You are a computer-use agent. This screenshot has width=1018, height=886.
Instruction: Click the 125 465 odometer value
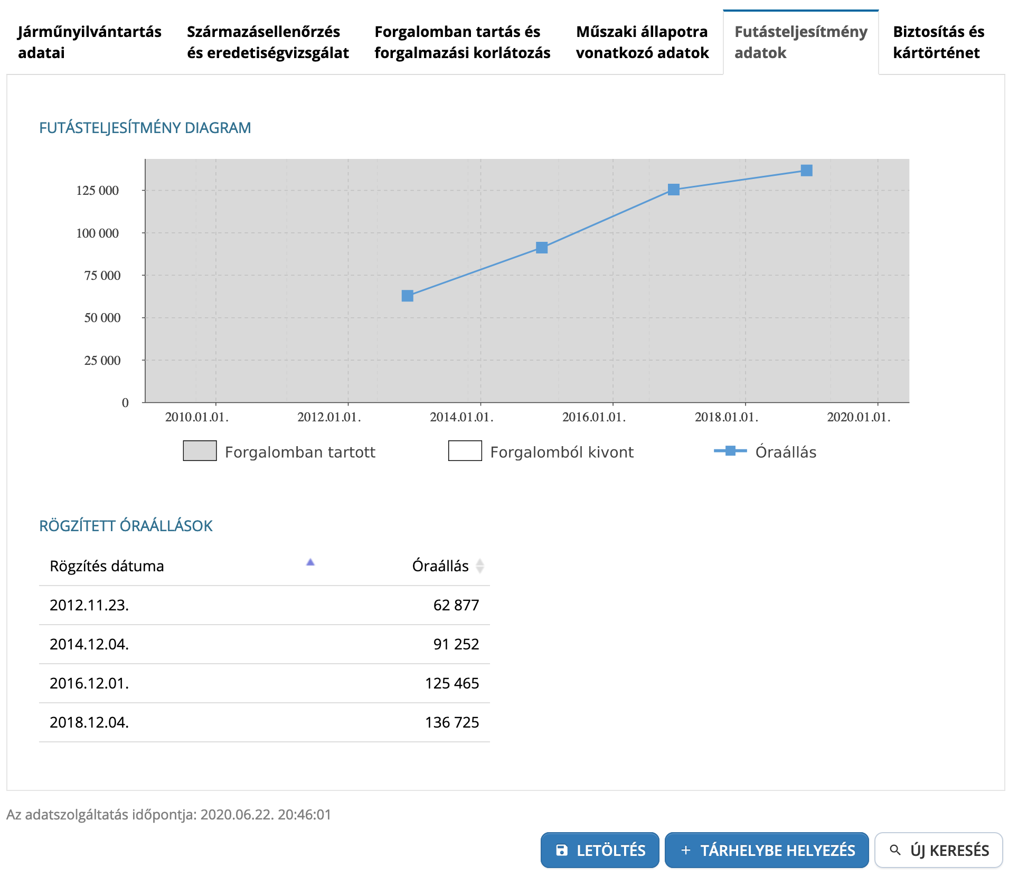[452, 683]
